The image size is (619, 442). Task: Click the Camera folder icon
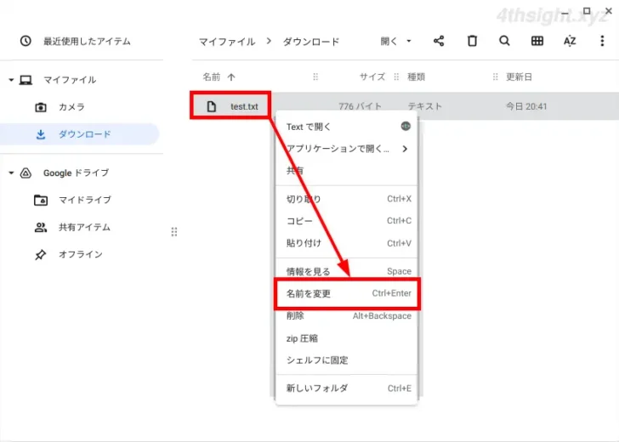pos(41,107)
